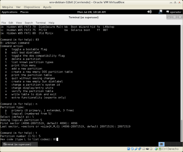Click the 'p primary (0 primary, 1 extended' line

(x=39, y=110)
